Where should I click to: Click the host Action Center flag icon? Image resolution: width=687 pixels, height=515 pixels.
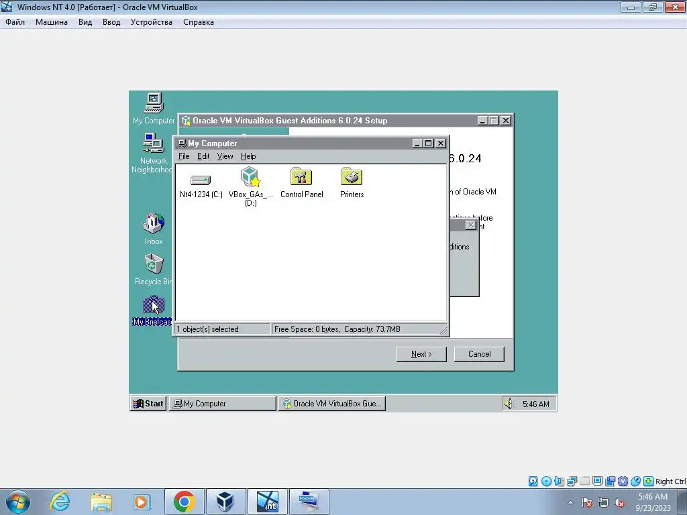click(x=586, y=503)
